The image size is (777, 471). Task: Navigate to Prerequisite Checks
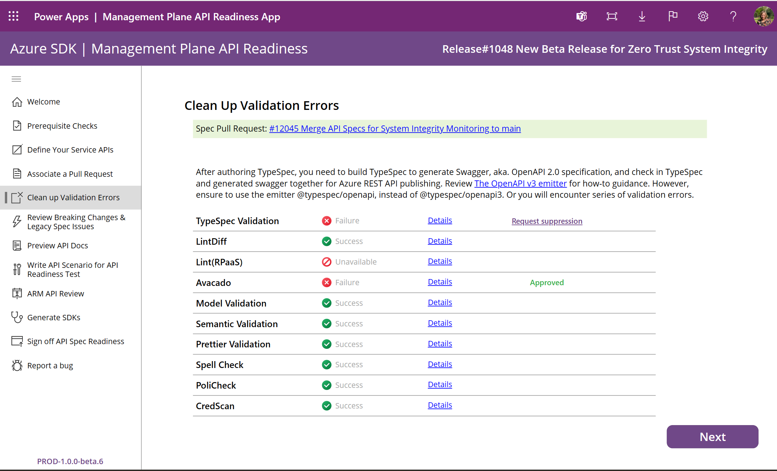tap(62, 125)
